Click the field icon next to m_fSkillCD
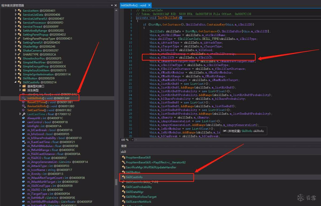 click(24, 158)
